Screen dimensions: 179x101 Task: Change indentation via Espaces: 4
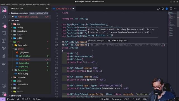(117, 99)
